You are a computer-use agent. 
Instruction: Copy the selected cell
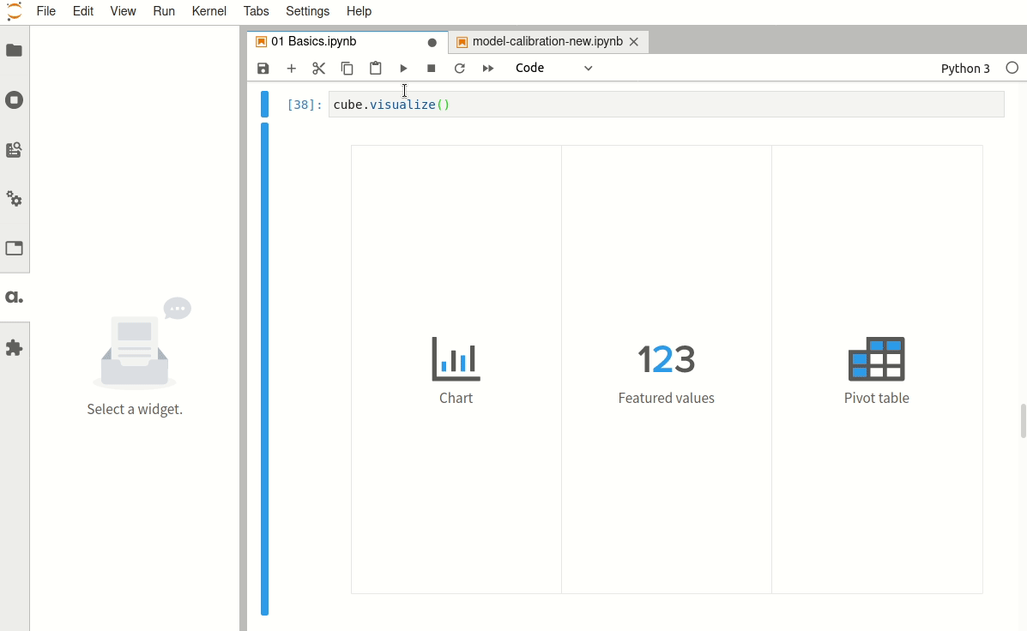(x=347, y=68)
